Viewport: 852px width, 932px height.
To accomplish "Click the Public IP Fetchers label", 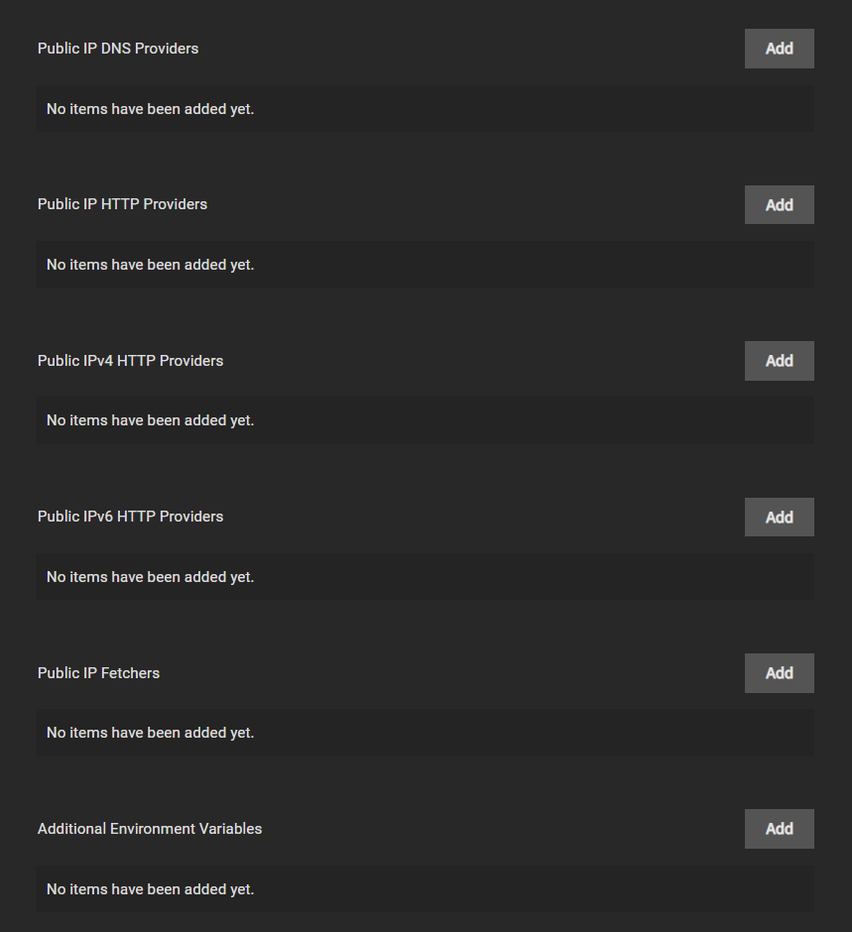I will click(99, 673).
